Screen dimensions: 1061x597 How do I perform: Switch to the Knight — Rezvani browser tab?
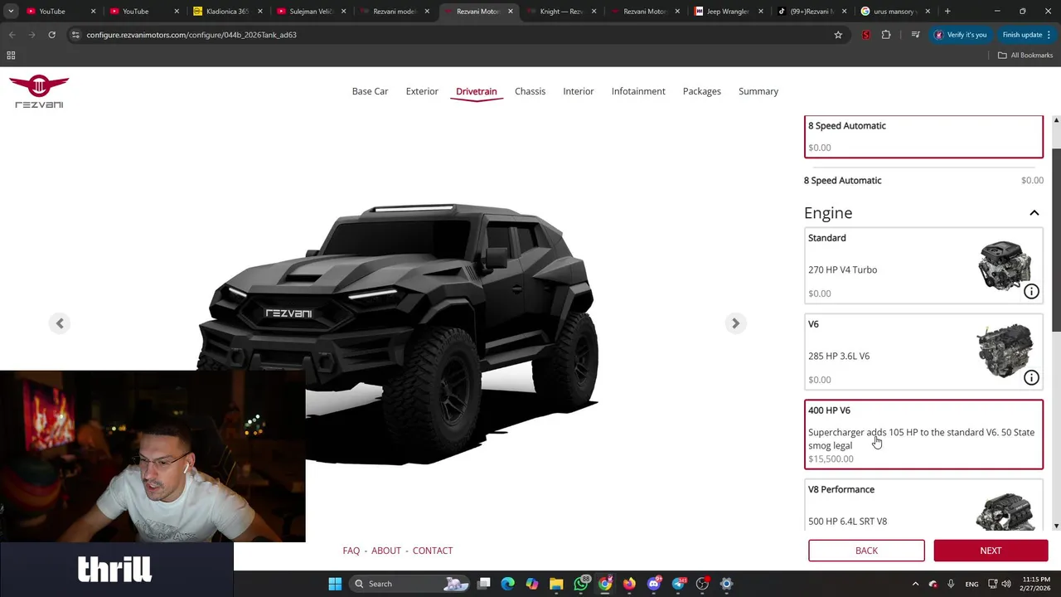pyautogui.click(x=561, y=12)
